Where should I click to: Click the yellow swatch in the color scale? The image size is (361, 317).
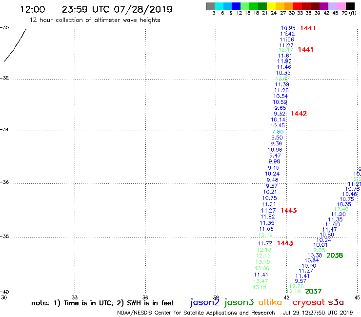(271, 6)
